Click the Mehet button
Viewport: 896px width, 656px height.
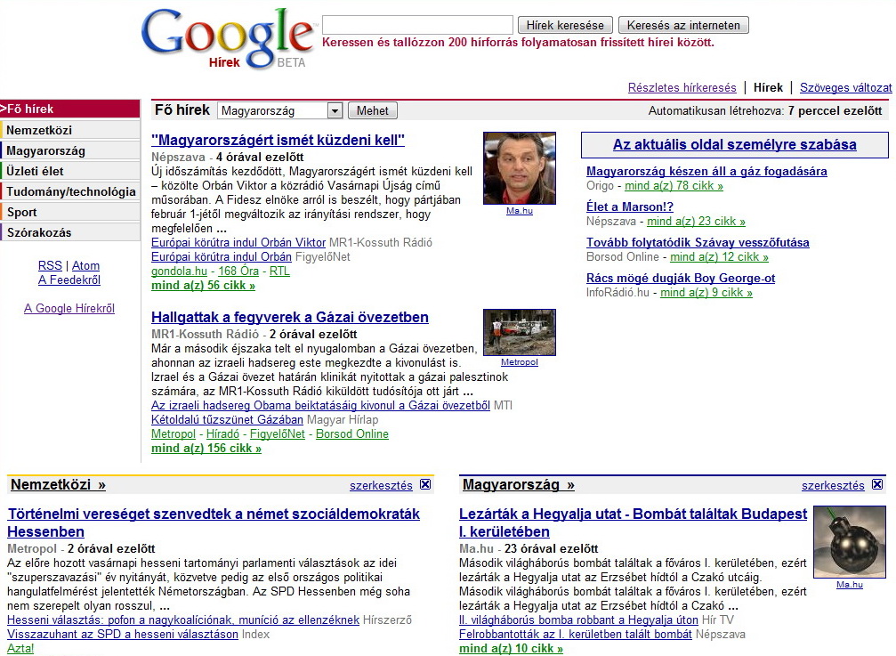373,111
